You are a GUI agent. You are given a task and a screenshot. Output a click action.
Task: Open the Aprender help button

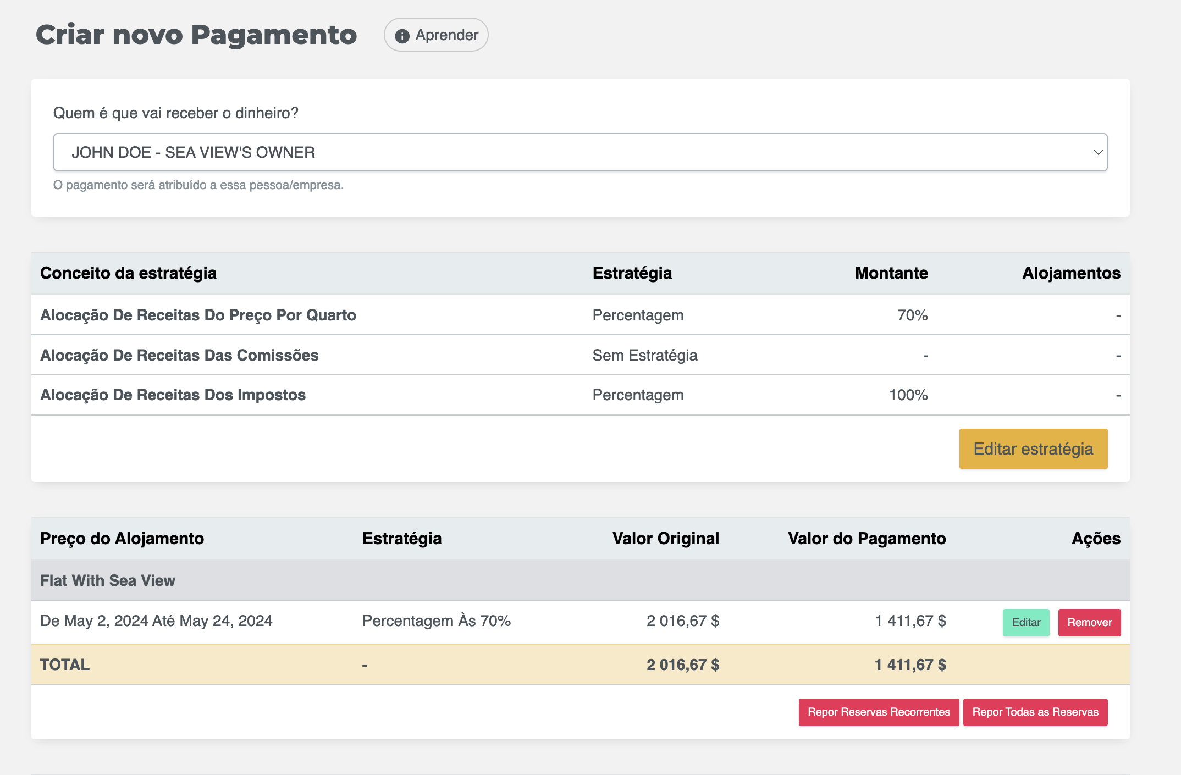point(446,35)
